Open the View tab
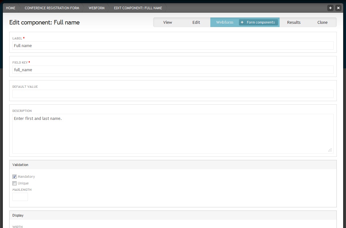 (x=167, y=22)
